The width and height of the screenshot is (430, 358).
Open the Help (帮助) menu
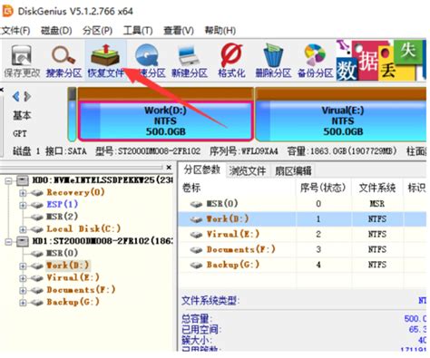[220, 30]
